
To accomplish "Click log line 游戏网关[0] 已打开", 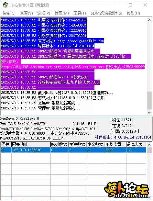I will (x=55, y=98).
